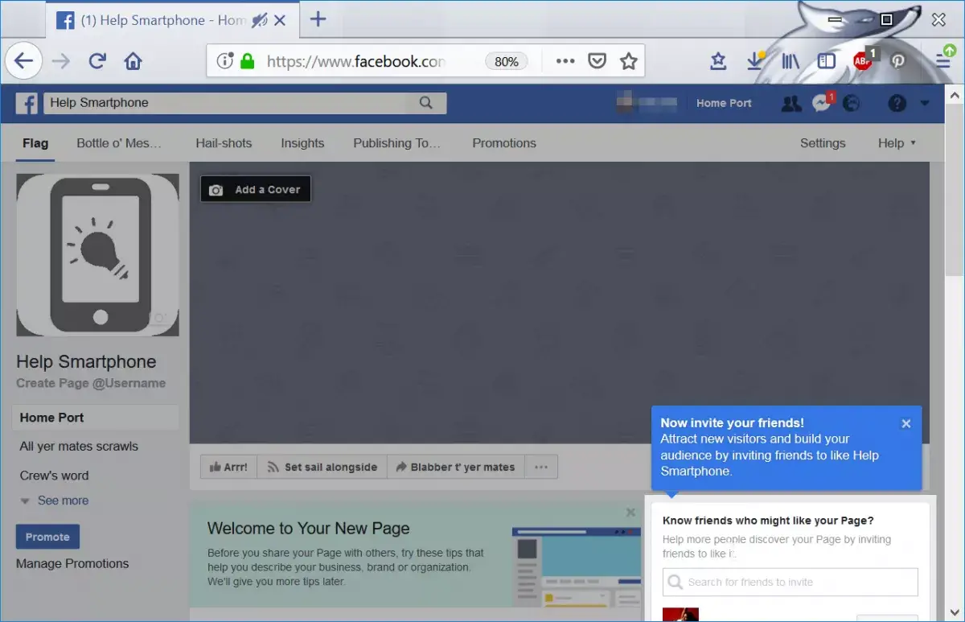This screenshot has height=622, width=965.
Task: Go back with browser back arrow
Action: [x=24, y=61]
